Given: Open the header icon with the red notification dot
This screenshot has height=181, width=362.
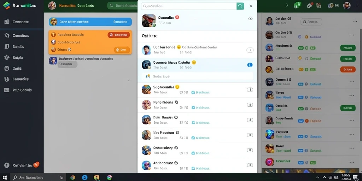Looking at the screenshot, I should [310, 6].
